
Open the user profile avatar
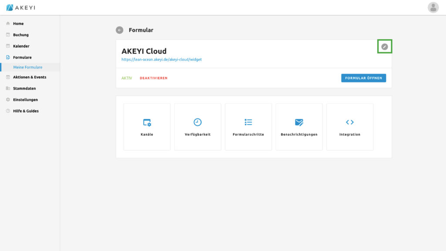coord(433,7)
